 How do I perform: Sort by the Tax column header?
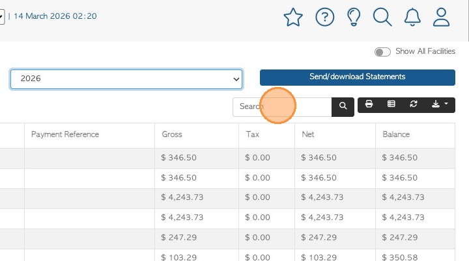coord(253,134)
